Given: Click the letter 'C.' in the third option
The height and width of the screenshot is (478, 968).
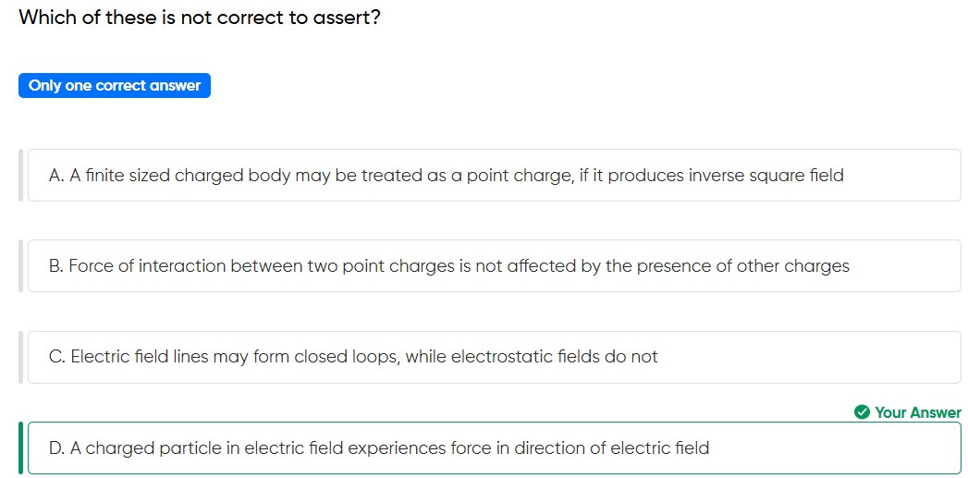Looking at the screenshot, I should pyautogui.click(x=57, y=357).
